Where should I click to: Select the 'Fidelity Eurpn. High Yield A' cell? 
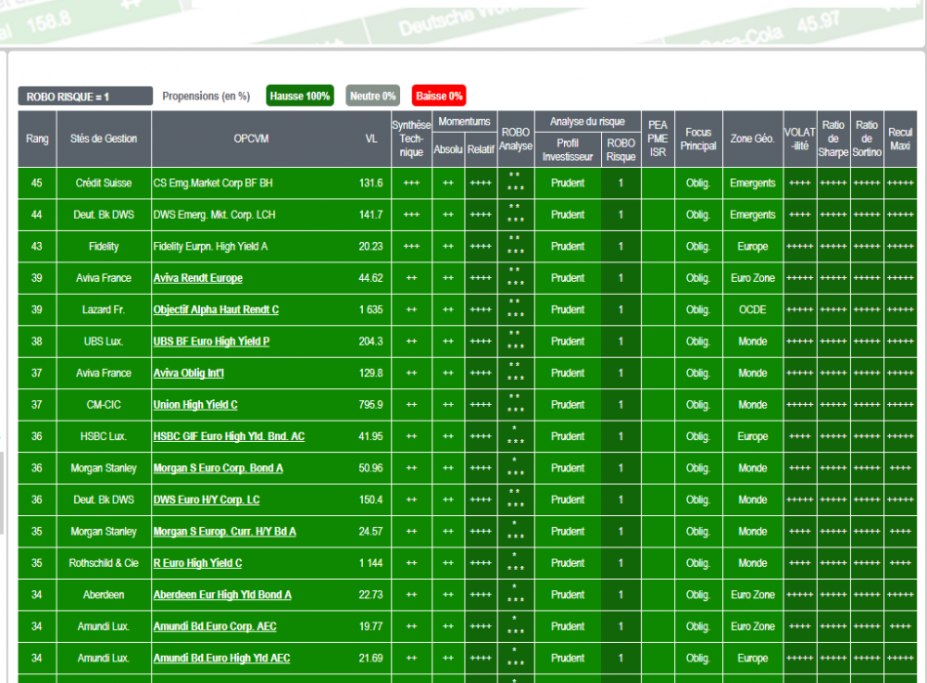211,247
